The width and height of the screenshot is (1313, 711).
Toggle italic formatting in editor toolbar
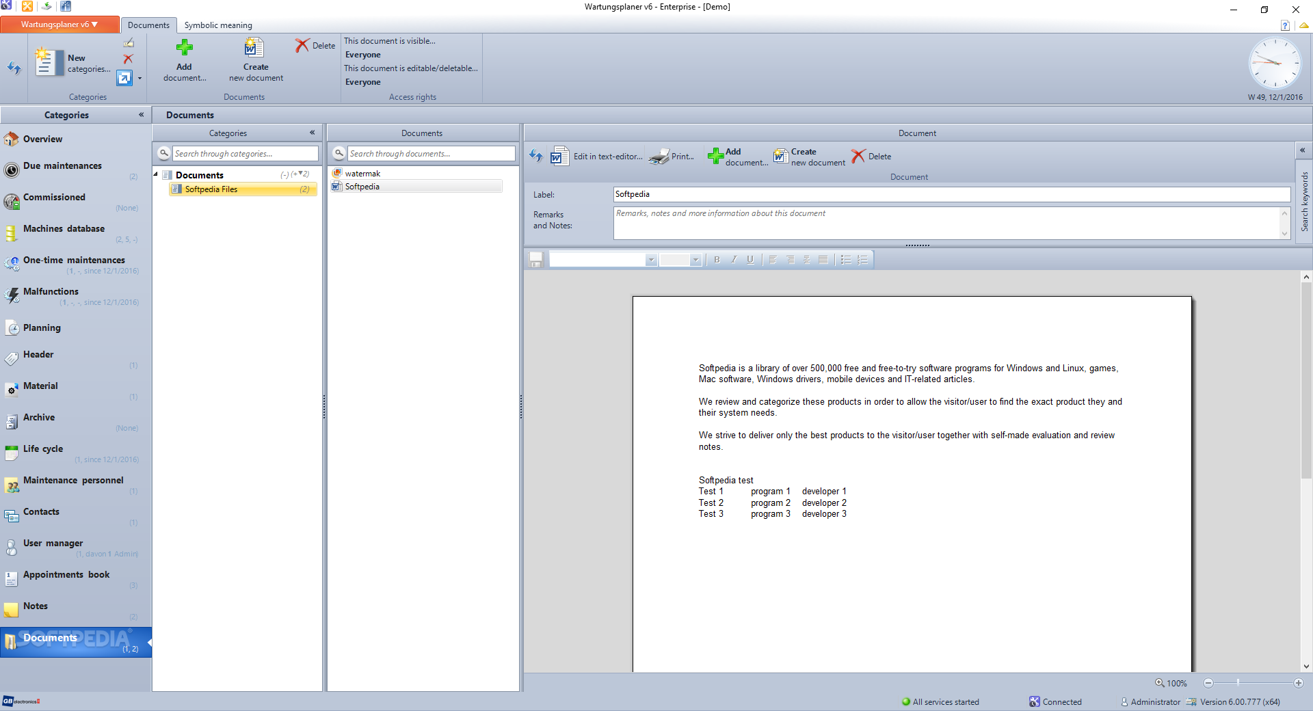(734, 260)
